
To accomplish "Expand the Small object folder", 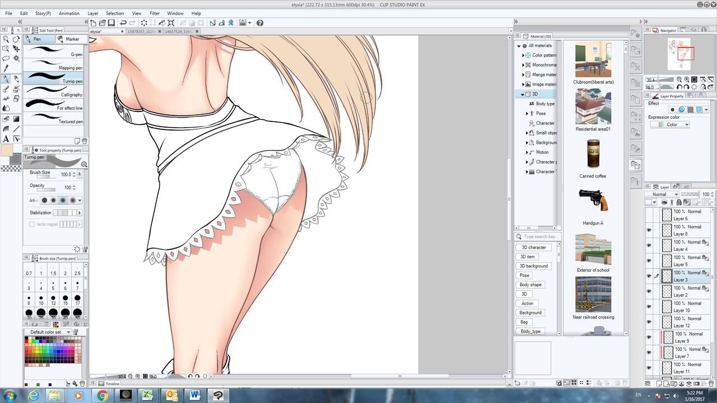I will [527, 133].
